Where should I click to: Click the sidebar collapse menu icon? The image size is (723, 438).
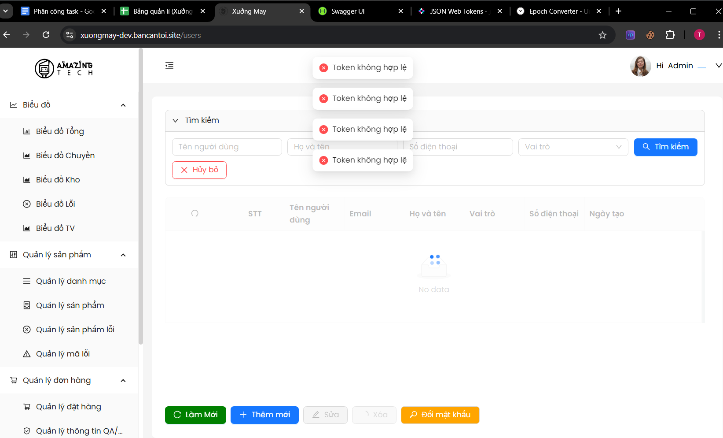[x=169, y=66]
